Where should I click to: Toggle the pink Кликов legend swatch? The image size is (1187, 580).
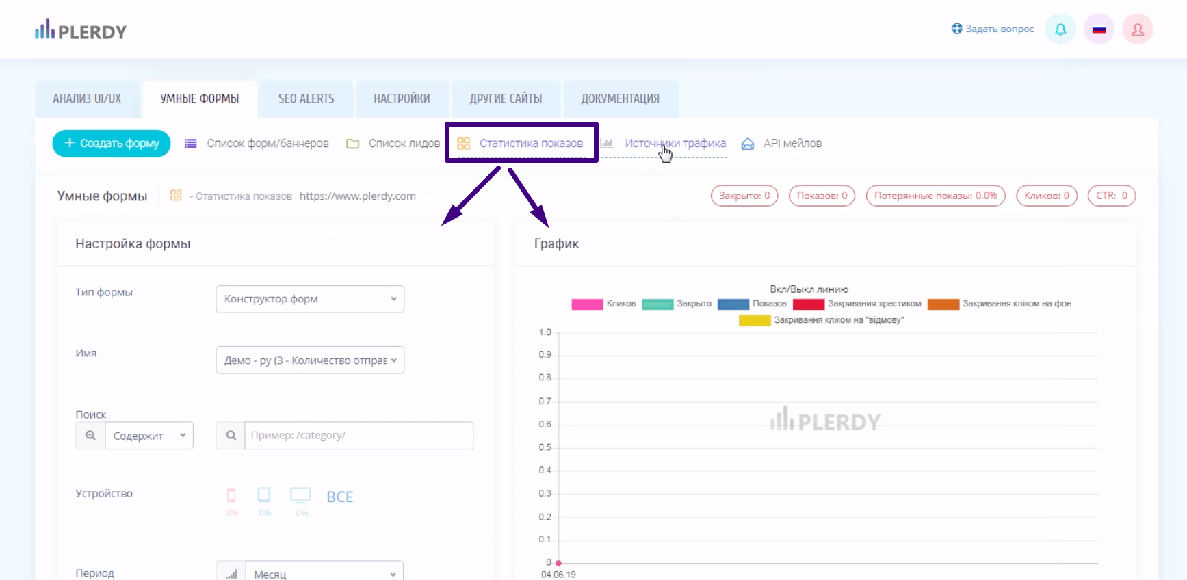click(587, 304)
